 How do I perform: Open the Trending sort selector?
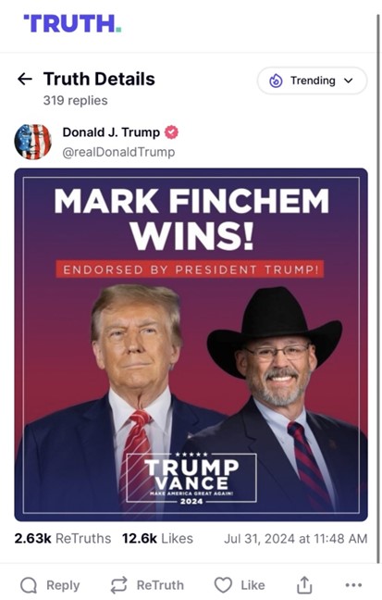point(312,81)
